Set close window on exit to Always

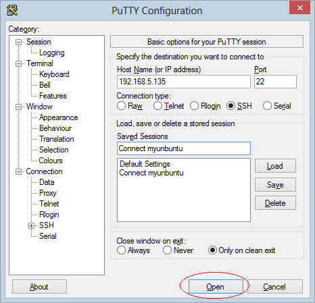(x=121, y=250)
